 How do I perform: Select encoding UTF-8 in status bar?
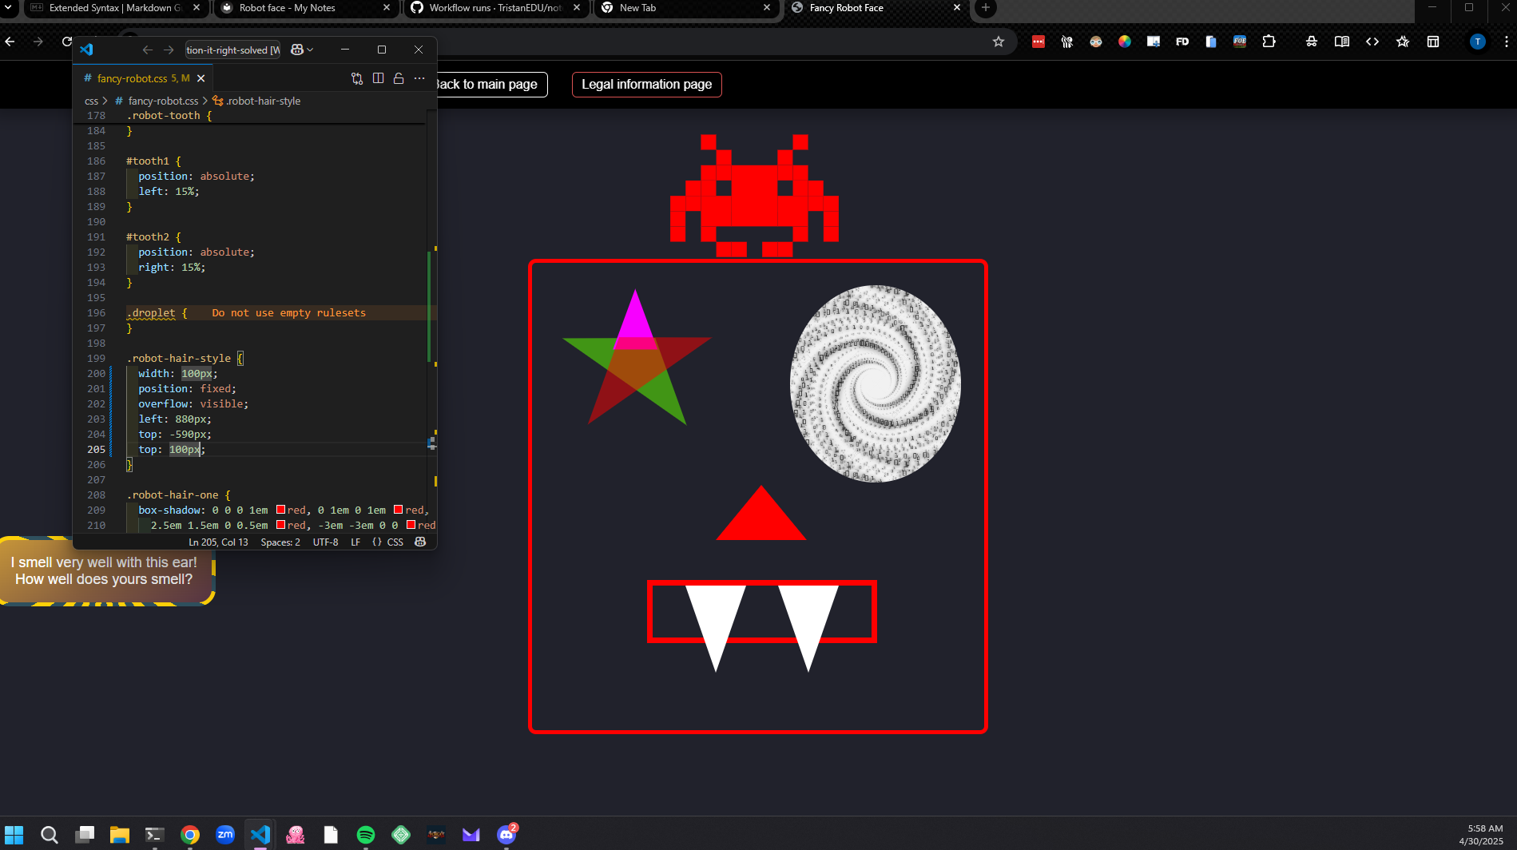pyautogui.click(x=326, y=542)
